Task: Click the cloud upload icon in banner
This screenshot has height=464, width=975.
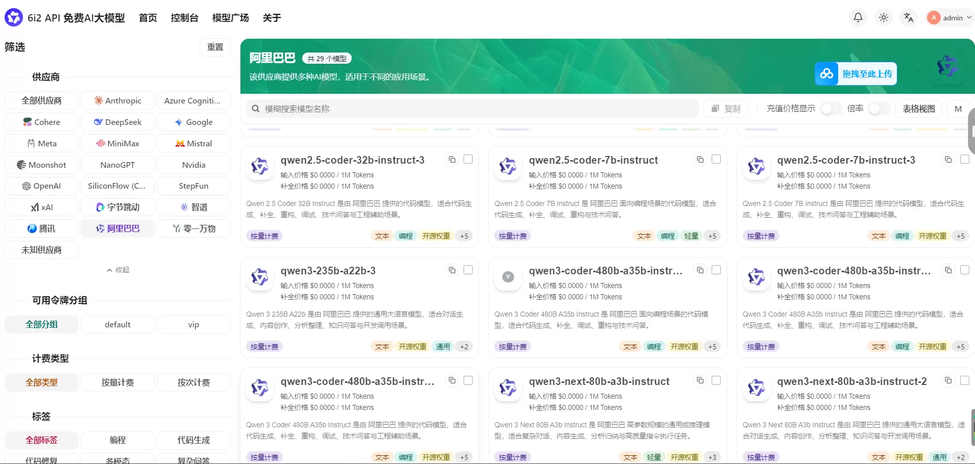Action: point(826,74)
